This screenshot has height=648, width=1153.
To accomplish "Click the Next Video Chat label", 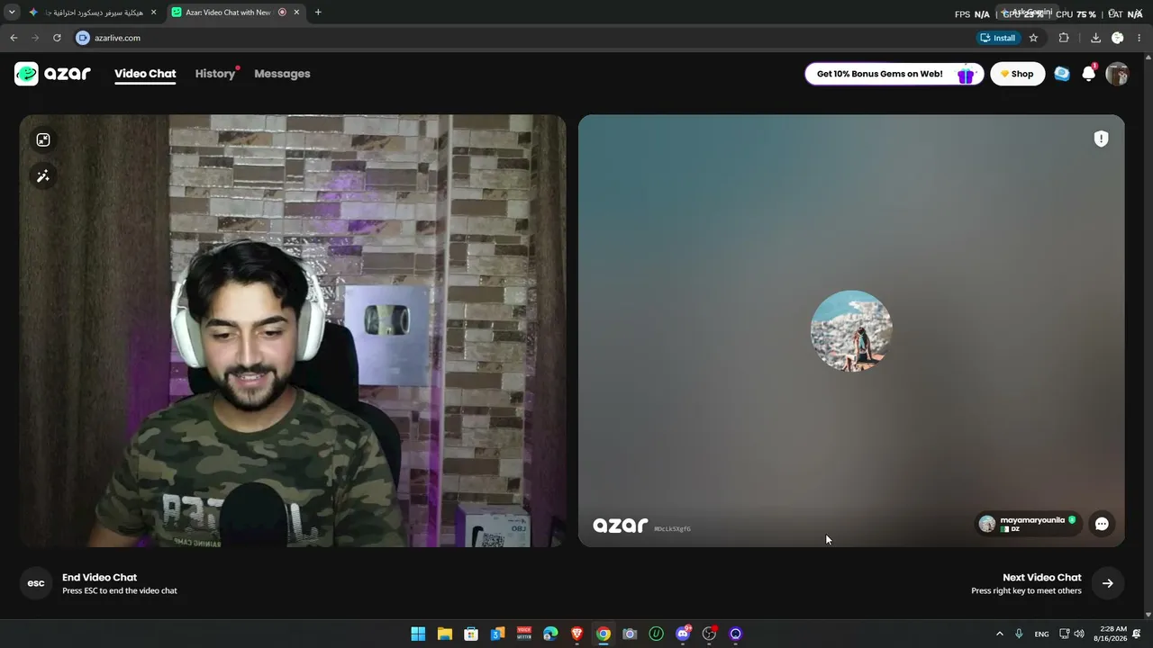I will (x=1041, y=578).
